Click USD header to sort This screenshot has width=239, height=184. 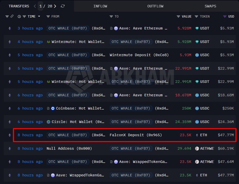point(231,16)
